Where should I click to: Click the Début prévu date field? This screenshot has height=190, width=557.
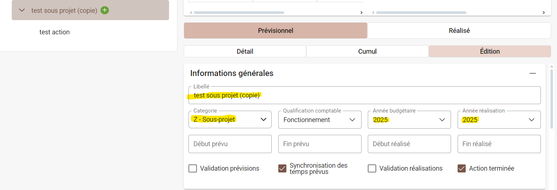click(x=230, y=144)
